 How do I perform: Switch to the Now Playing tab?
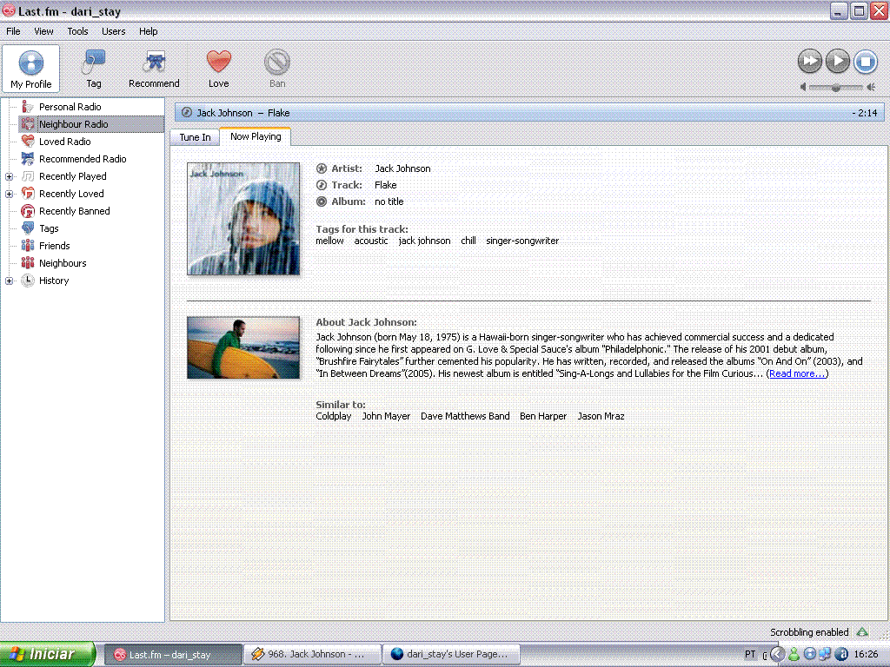click(x=256, y=136)
